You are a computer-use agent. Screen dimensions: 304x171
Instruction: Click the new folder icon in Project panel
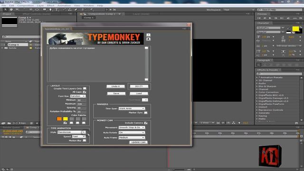[x=9, y=123]
